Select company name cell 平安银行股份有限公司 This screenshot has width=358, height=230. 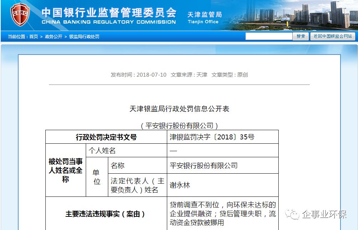click(223, 165)
